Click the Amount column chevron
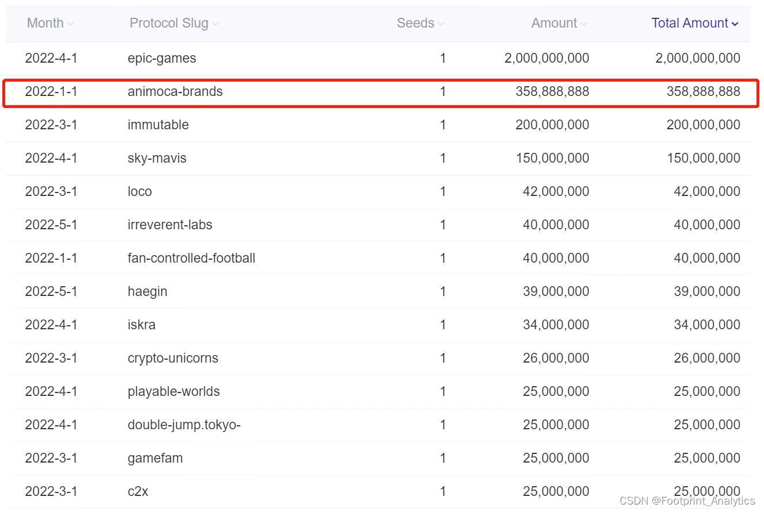This screenshot has height=512, width=764. tap(583, 24)
